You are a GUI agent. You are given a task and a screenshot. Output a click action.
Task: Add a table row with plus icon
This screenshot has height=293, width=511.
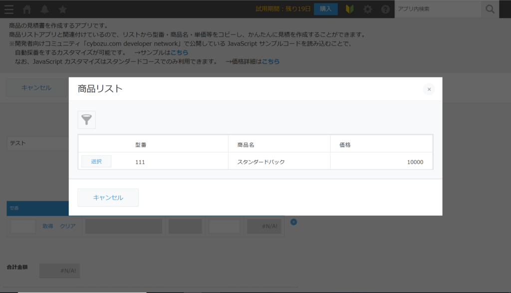293,222
